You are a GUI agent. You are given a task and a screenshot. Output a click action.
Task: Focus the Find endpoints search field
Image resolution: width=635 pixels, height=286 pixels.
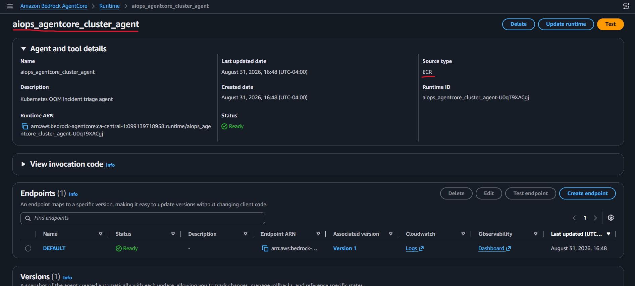click(143, 218)
